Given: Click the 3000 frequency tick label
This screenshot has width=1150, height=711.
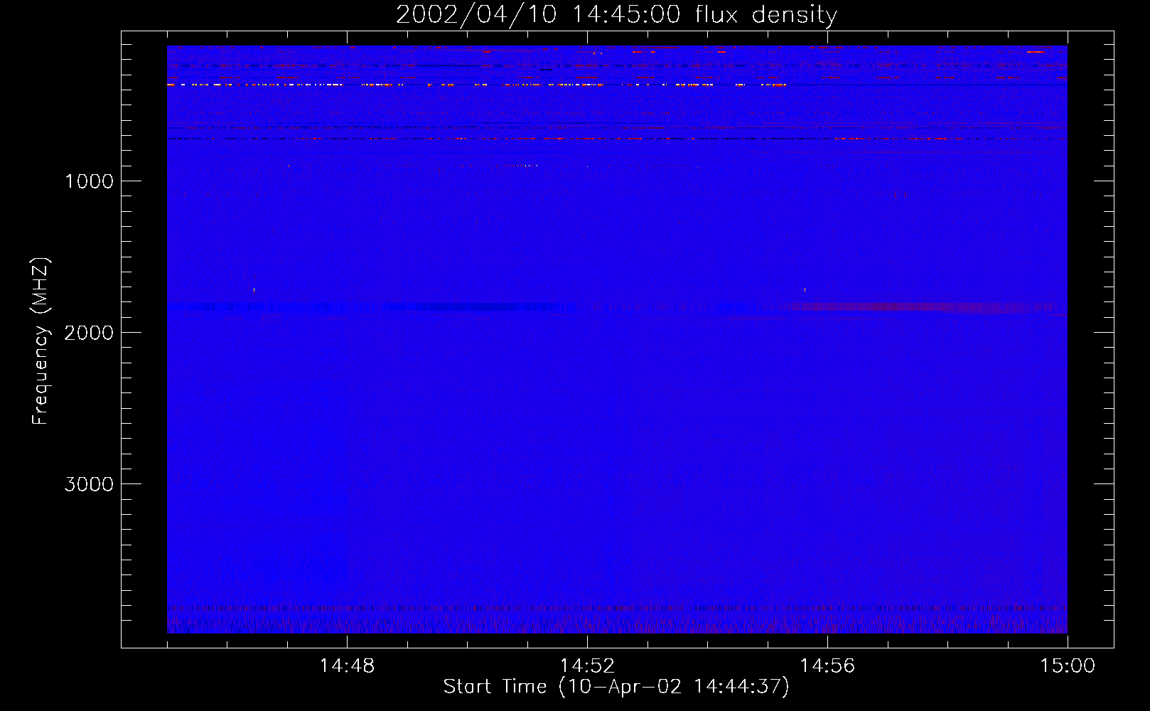Looking at the screenshot, I should [89, 484].
